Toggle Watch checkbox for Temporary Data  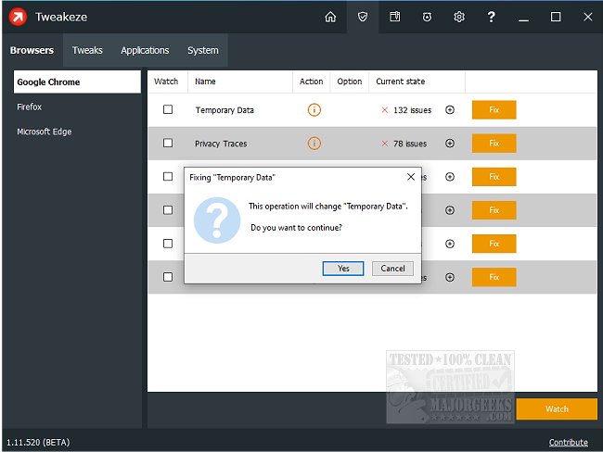point(168,109)
